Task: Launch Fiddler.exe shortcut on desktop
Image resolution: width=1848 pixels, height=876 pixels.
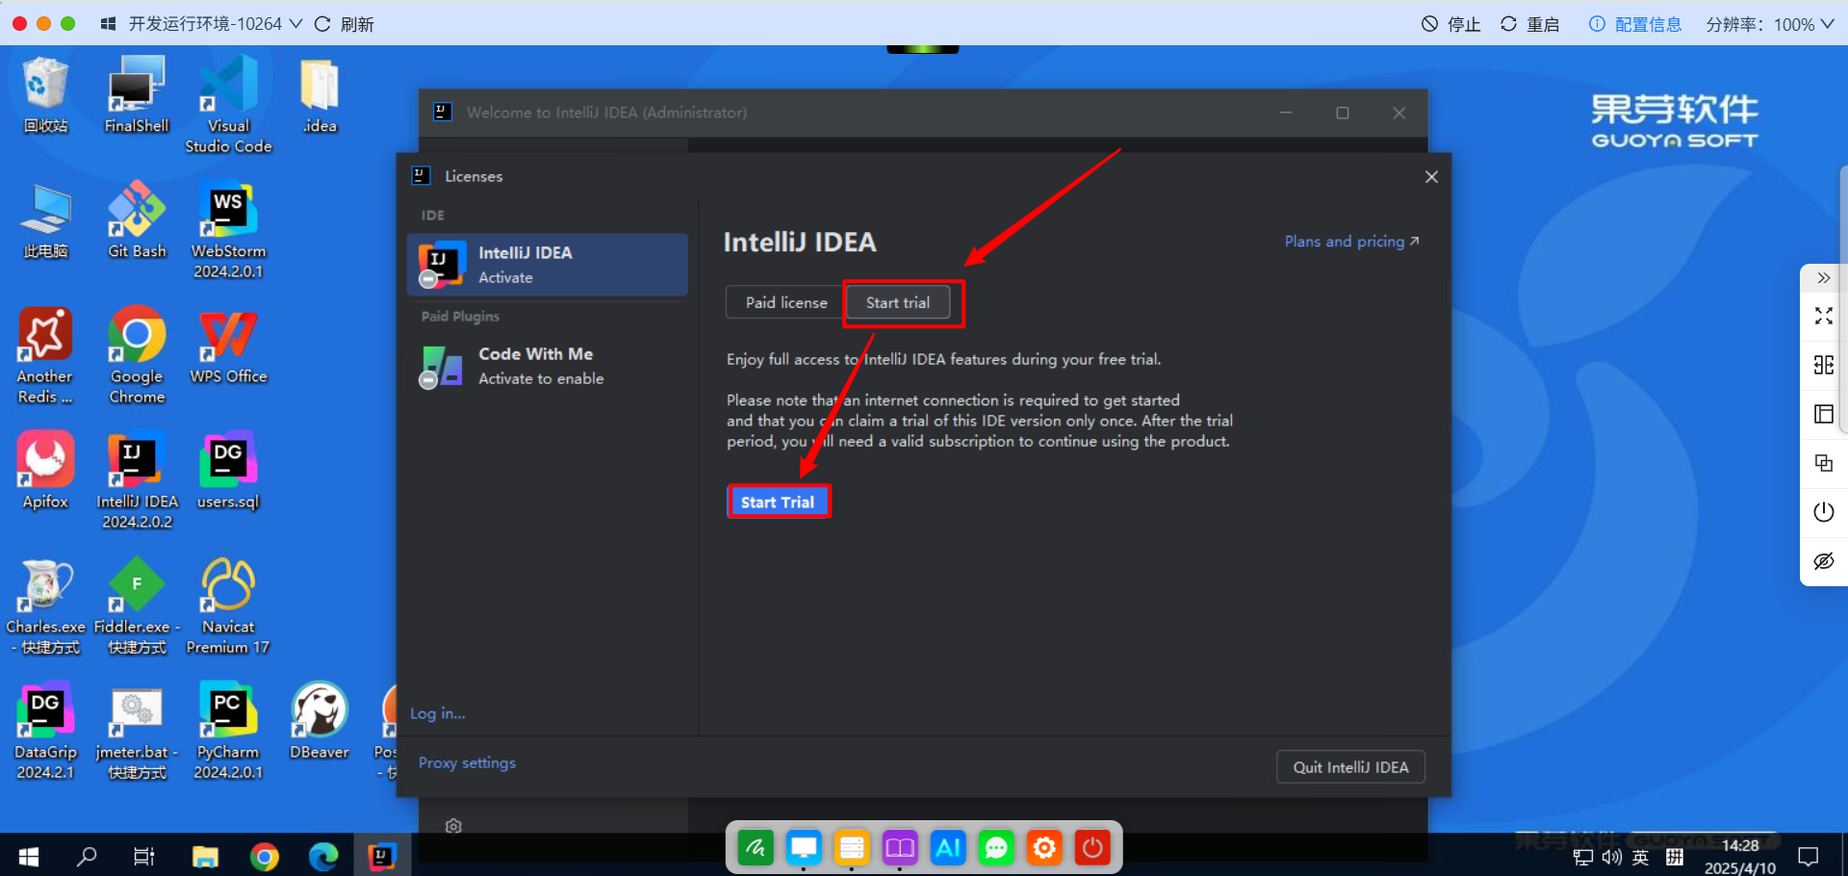Action: point(137,606)
